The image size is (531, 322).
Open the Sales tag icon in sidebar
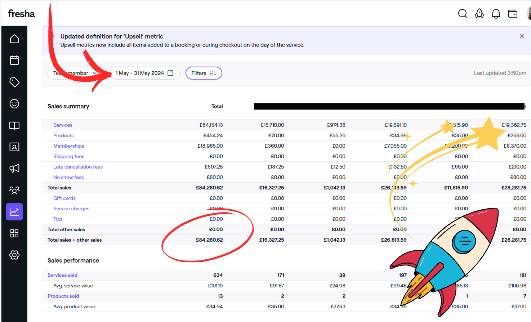click(14, 82)
